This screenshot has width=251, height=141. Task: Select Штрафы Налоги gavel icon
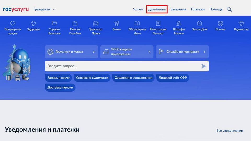click(x=179, y=23)
